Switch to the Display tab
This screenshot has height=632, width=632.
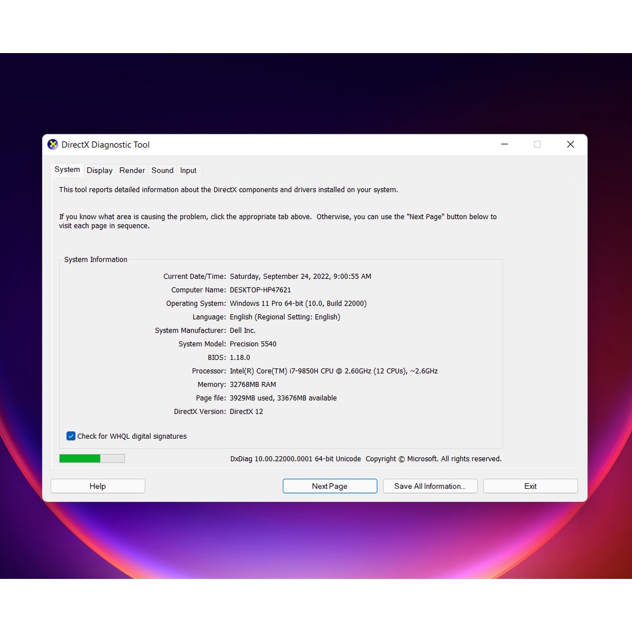(99, 170)
